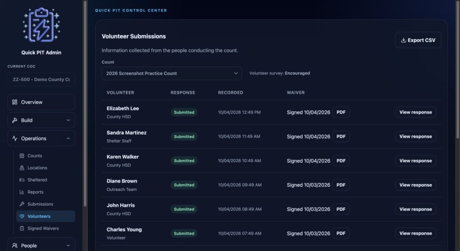Navigate to Sheltered
460x251 pixels.
click(x=45, y=180)
